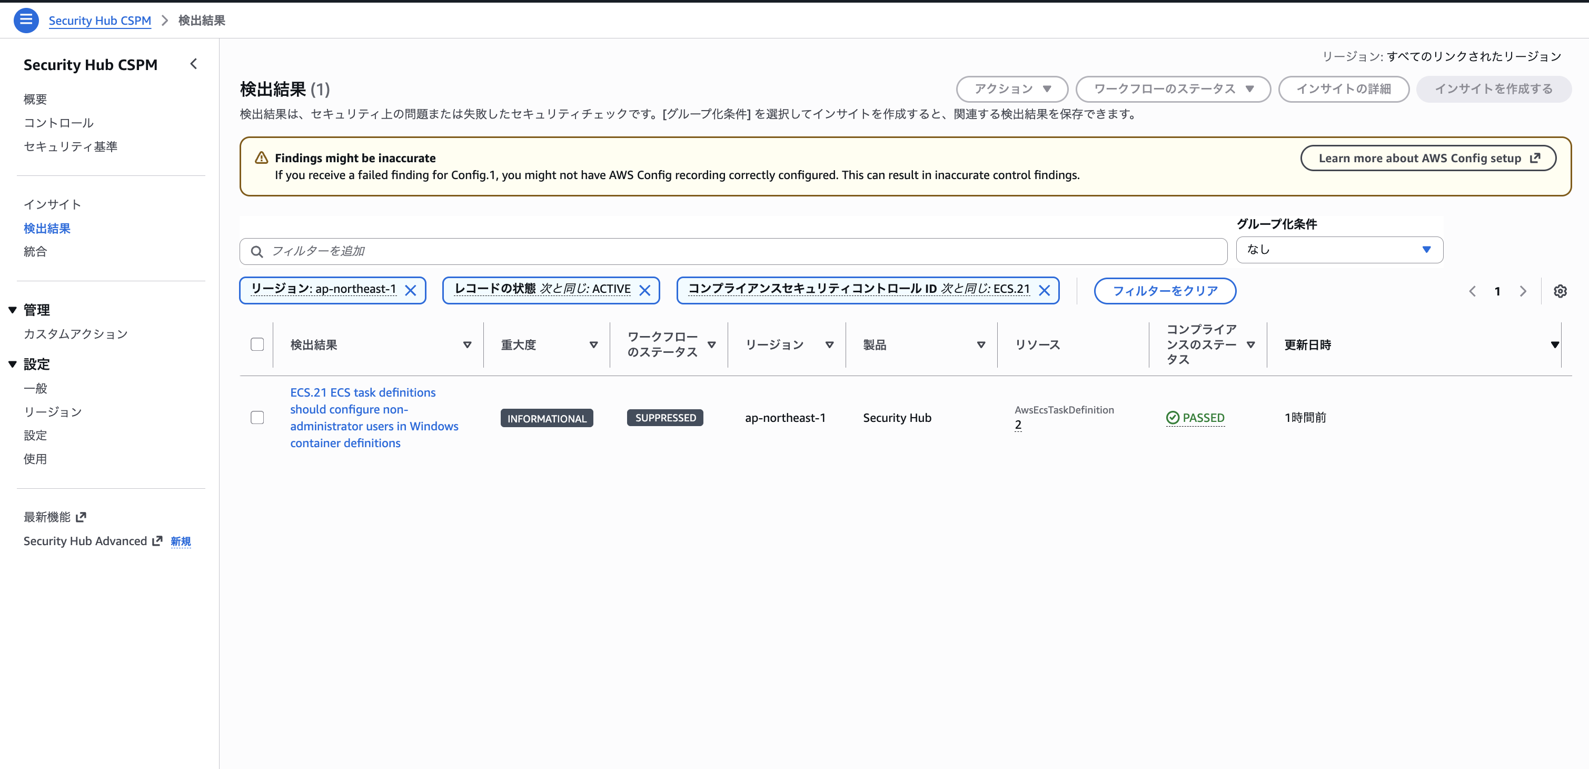Click the INFORMATIONAL severity badge
Image resolution: width=1589 pixels, height=769 pixels.
(x=547, y=418)
